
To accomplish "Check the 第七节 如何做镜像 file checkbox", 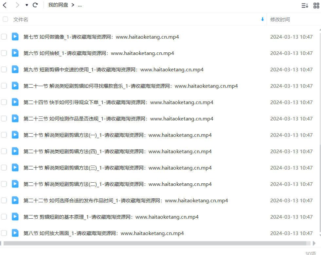I will click(4, 37).
